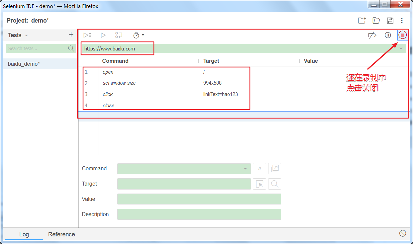
Task: Toggle pause on exceptions icon
Action: click(x=388, y=35)
